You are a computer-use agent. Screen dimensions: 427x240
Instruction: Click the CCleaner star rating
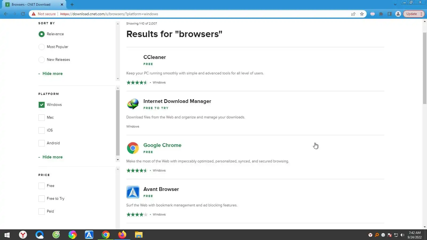[137, 83]
